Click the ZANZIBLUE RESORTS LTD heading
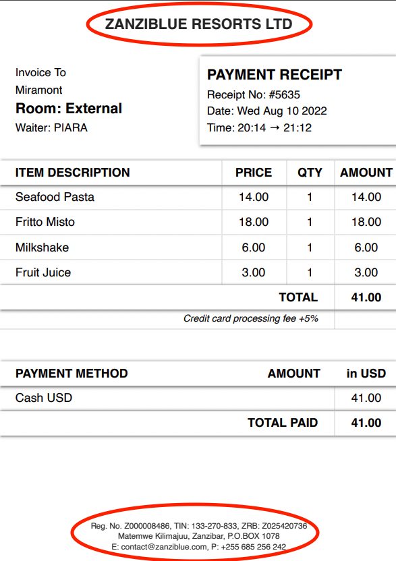The width and height of the screenshot is (396, 561). (199, 24)
